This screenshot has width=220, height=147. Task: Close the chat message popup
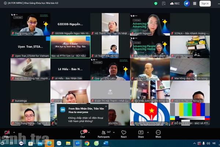pyautogui.click(x=106, y=107)
